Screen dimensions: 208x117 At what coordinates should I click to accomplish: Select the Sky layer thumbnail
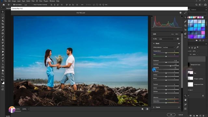pos(190,73)
